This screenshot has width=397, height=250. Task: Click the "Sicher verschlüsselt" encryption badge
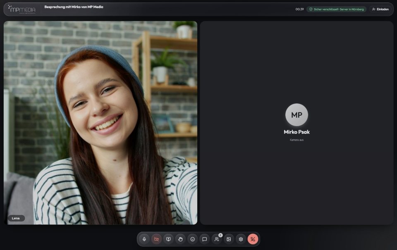pos(337,10)
